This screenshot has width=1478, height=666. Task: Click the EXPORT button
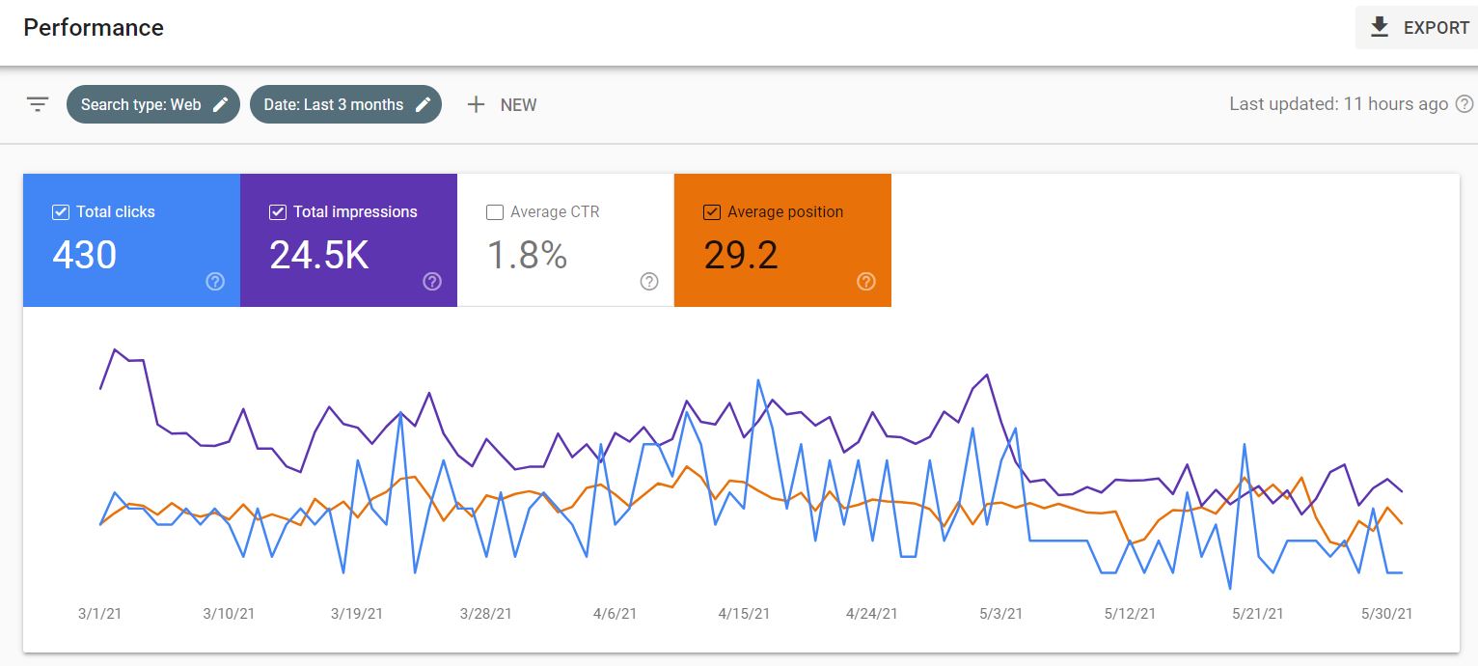click(1416, 28)
